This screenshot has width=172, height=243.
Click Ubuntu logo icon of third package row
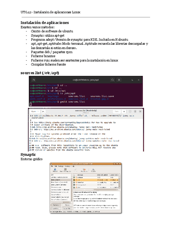click(76, 183)
